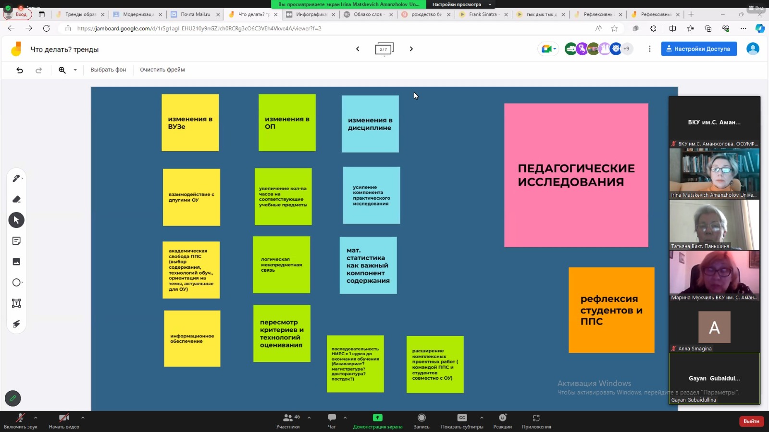Add a sticky note
The width and height of the screenshot is (769, 432).
[16, 241]
